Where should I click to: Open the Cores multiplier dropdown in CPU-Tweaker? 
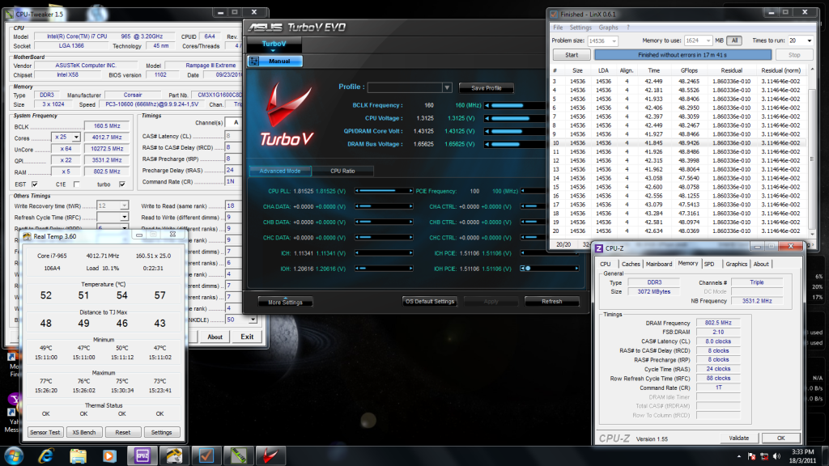(76, 138)
